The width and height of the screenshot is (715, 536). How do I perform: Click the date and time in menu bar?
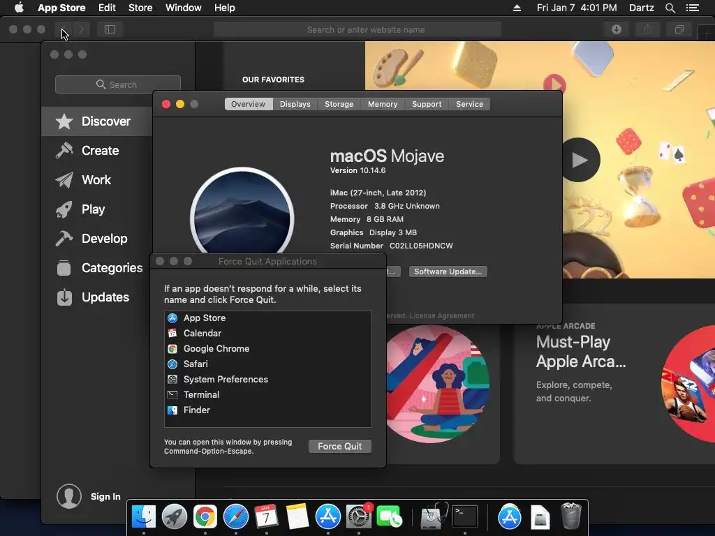576,8
